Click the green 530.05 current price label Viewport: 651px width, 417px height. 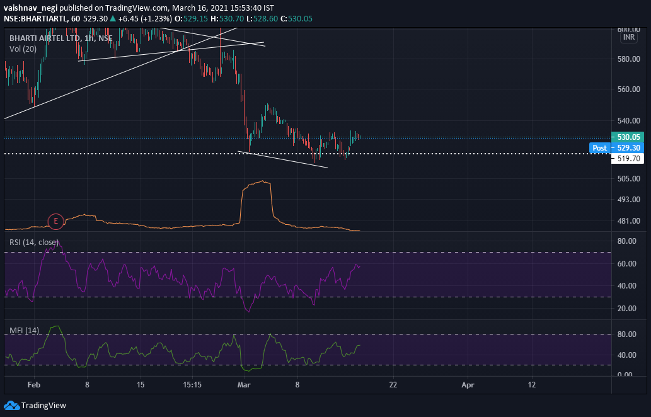628,137
